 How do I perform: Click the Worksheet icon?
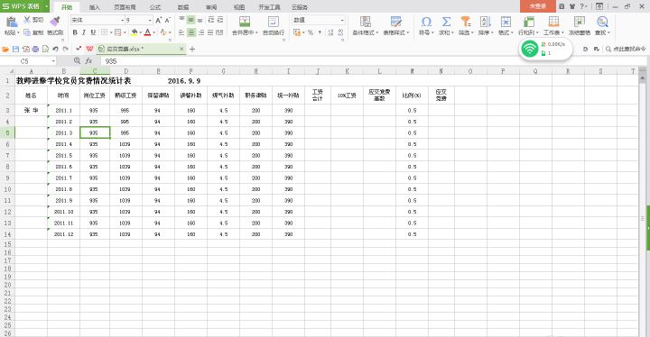click(553, 22)
